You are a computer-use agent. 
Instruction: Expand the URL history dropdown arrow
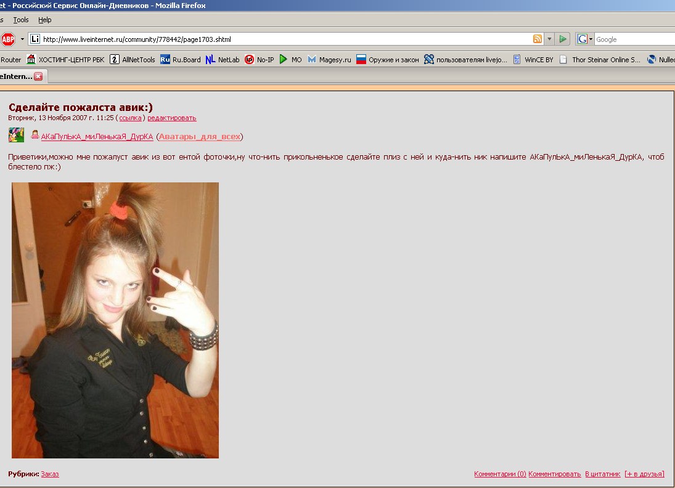pyautogui.click(x=549, y=39)
